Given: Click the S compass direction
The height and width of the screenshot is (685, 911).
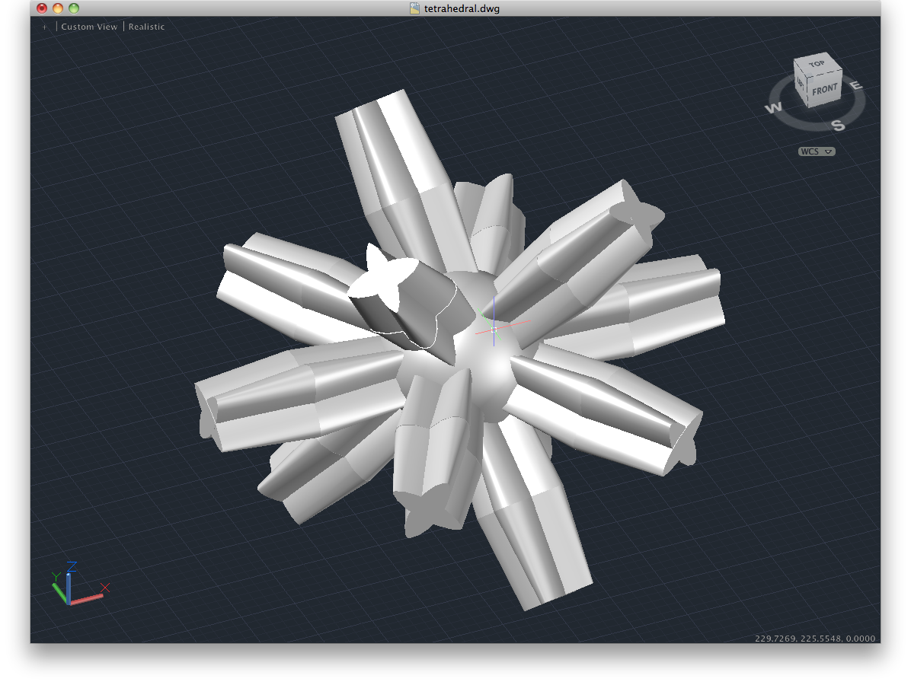Looking at the screenshot, I should pos(838,125).
